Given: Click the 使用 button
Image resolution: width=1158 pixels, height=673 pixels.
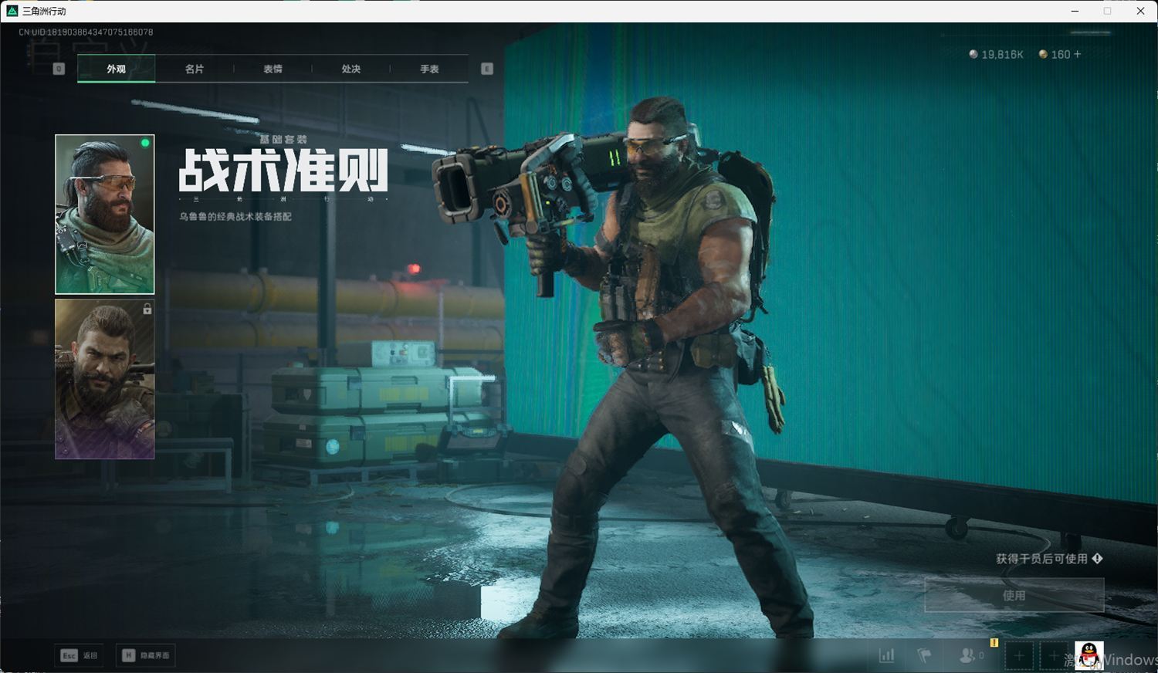Looking at the screenshot, I should 1014,595.
